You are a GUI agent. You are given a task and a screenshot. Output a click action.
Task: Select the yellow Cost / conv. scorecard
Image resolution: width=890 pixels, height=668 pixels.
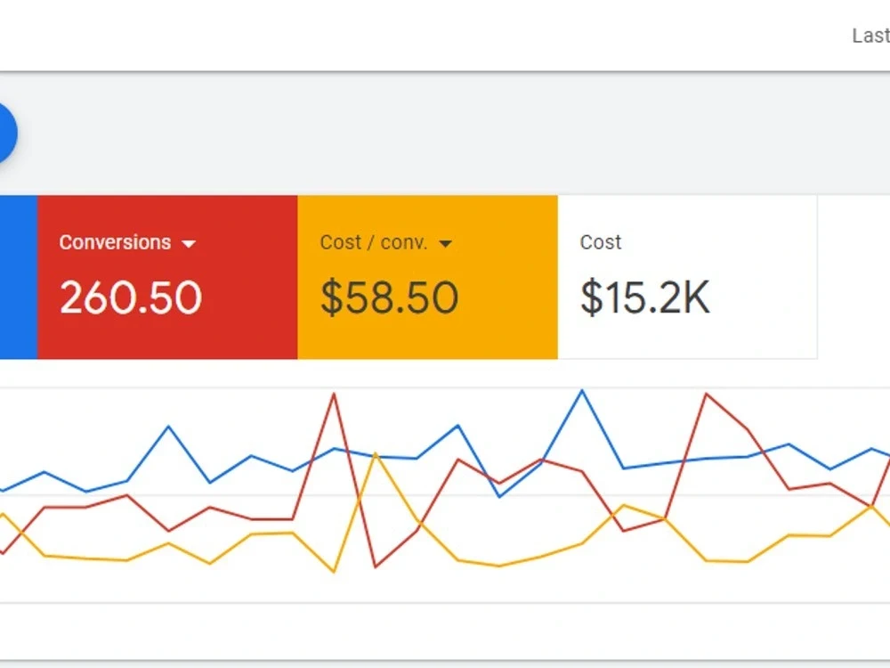coord(427,277)
